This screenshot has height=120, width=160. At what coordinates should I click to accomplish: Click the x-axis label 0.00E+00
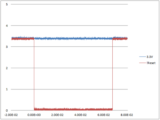34,115
